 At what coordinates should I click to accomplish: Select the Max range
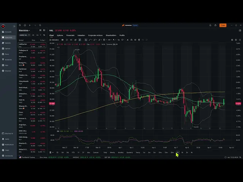click(88, 152)
